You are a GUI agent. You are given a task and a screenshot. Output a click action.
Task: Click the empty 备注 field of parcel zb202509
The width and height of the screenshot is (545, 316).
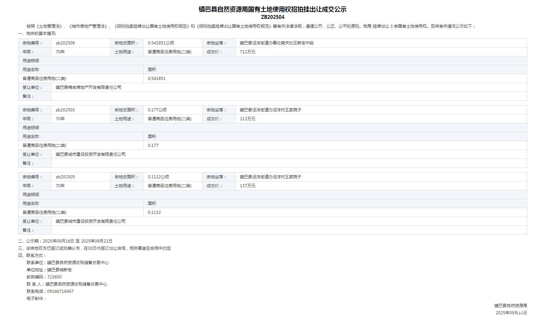[289, 96]
